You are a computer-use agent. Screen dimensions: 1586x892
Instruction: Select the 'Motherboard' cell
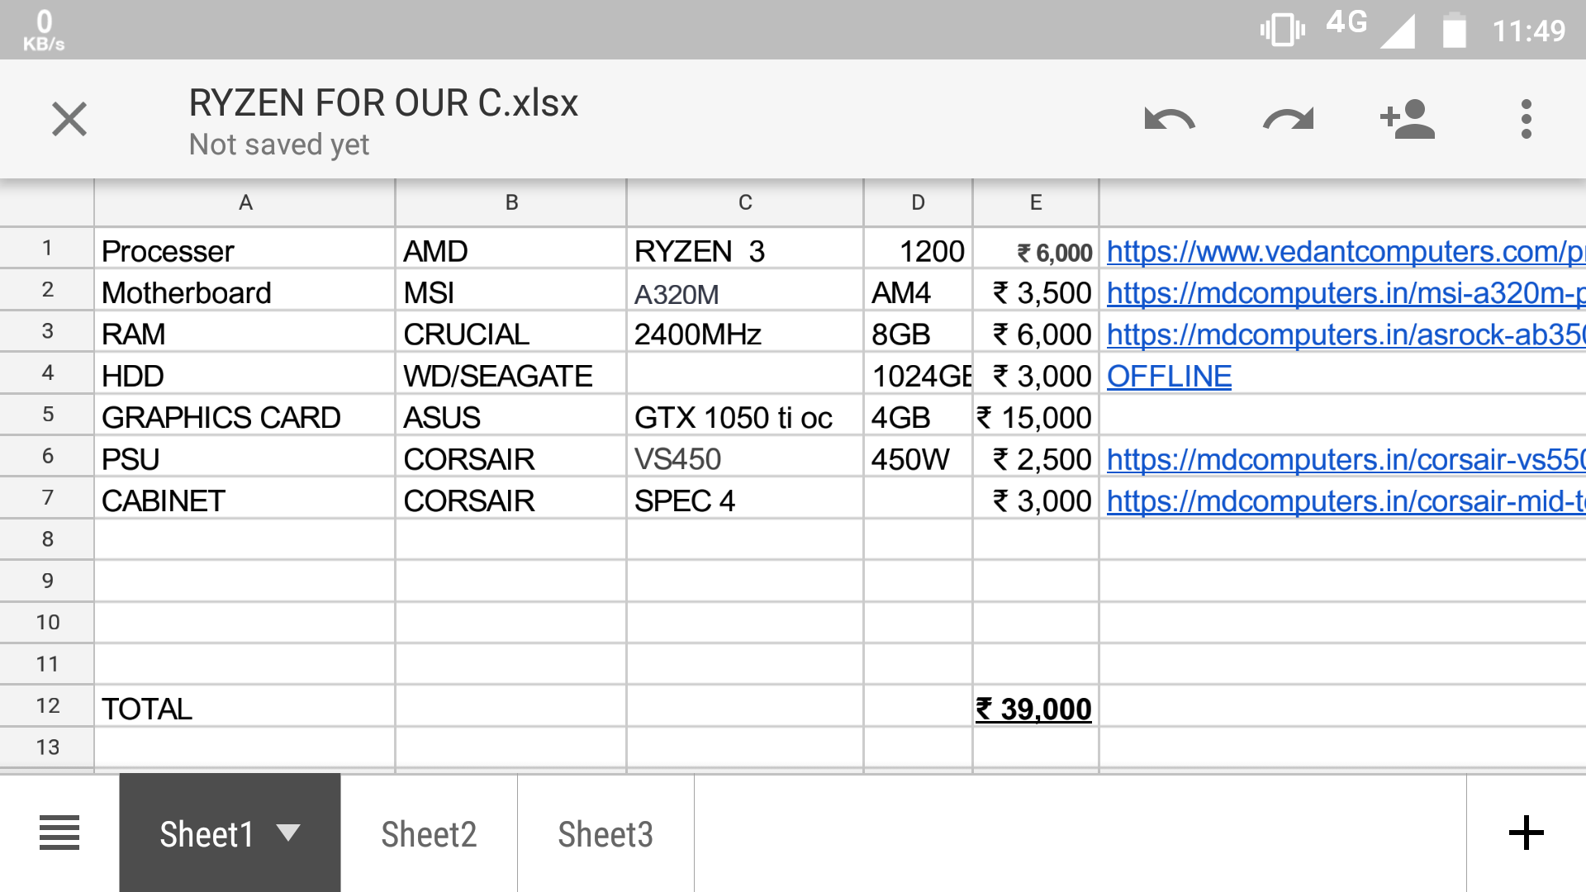click(x=245, y=289)
